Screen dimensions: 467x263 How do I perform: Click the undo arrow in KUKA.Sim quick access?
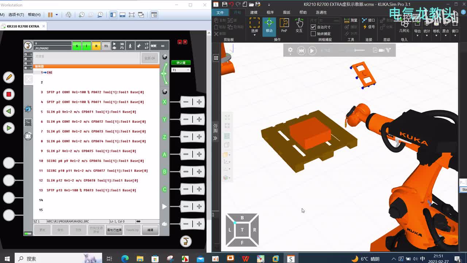[x=231, y=4]
